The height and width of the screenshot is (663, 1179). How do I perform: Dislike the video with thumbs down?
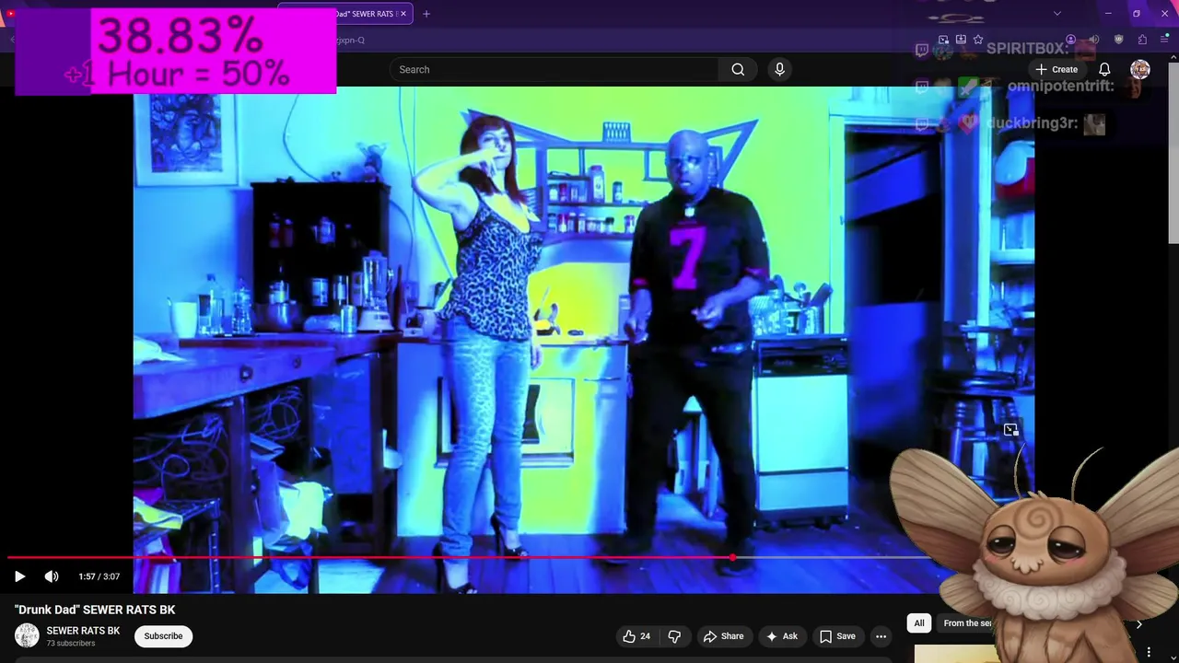[x=674, y=636]
